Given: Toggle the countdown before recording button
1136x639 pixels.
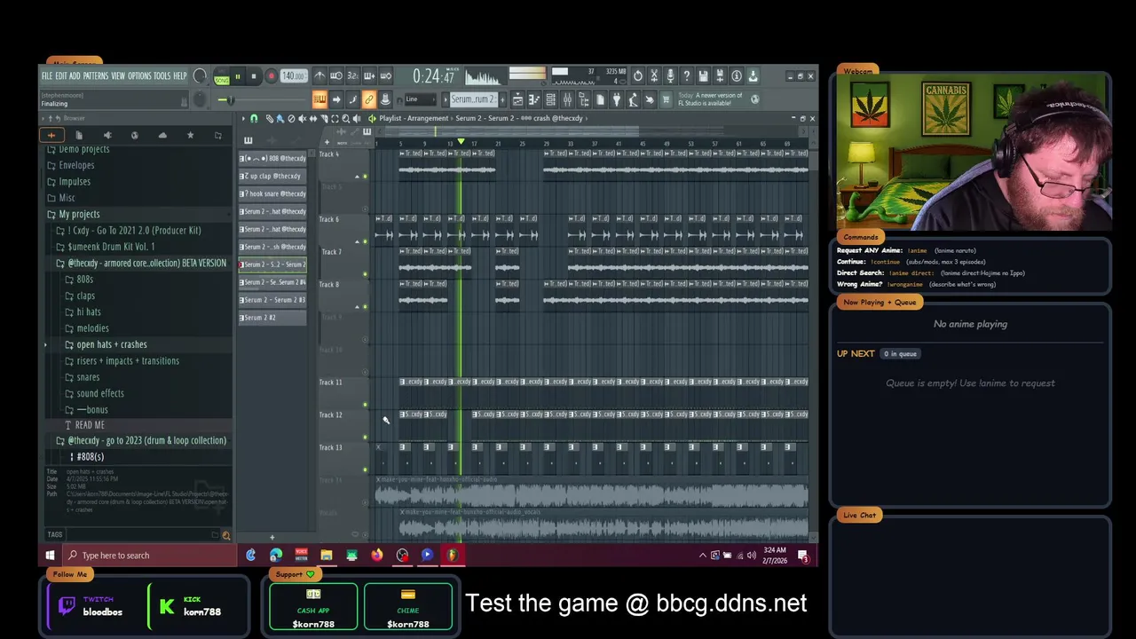Looking at the screenshot, I should coord(352,75).
